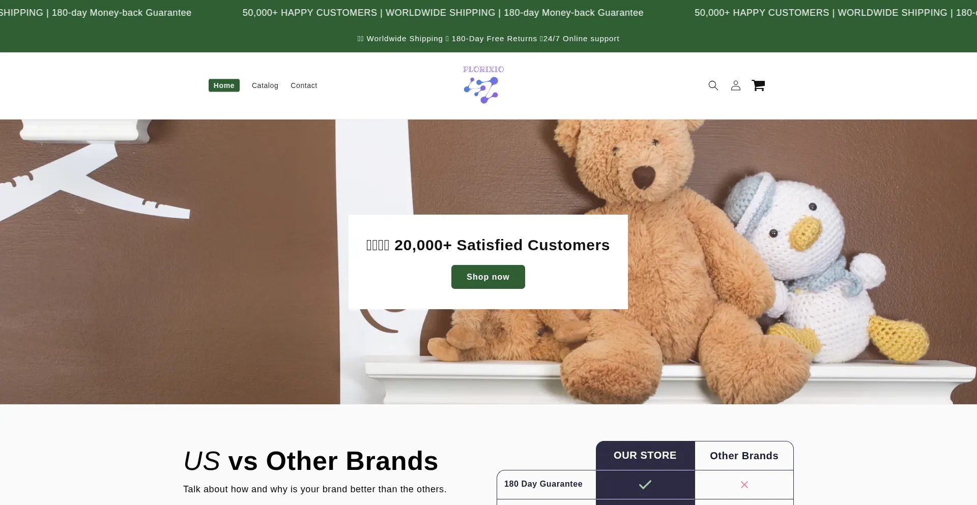Select the Other Brands column header
Screen dimensions: 977x505
click(x=744, y=456)
